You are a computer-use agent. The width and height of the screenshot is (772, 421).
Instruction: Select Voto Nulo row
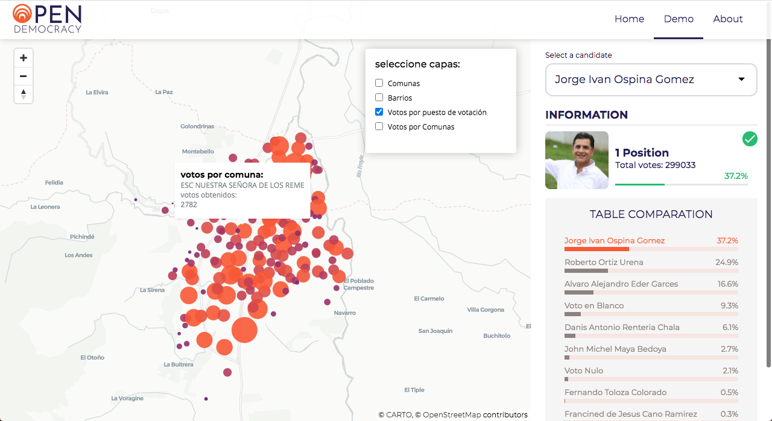[x=651, y=374]
